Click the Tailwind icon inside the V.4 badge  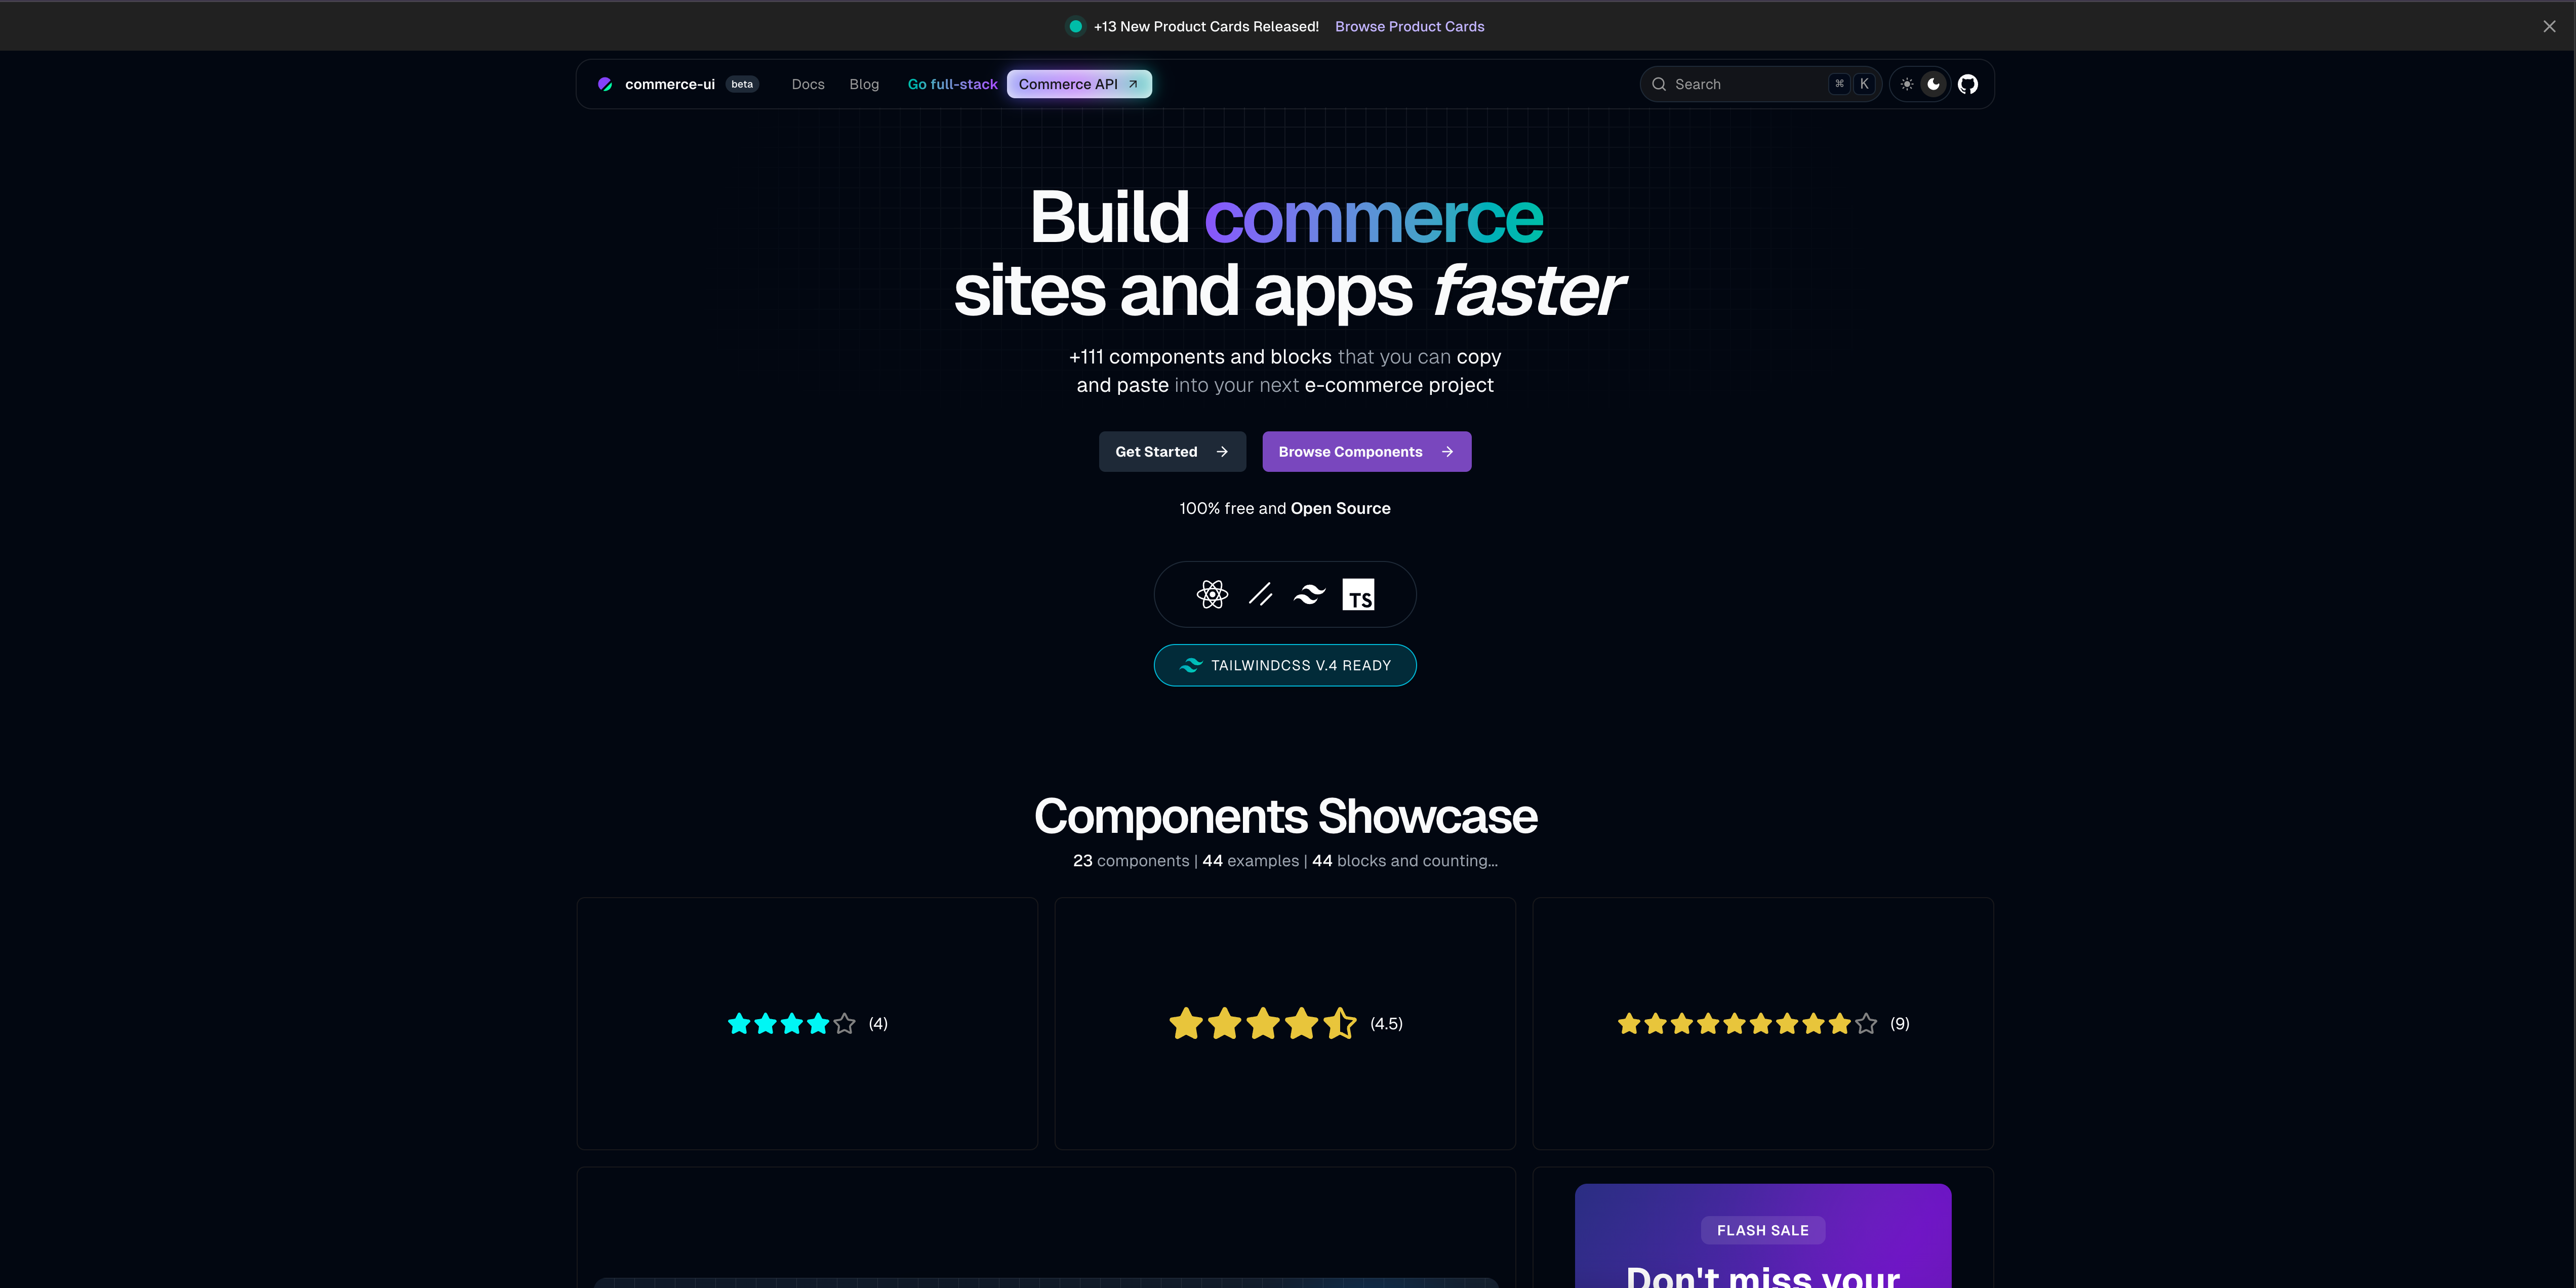coord(1190,665)
